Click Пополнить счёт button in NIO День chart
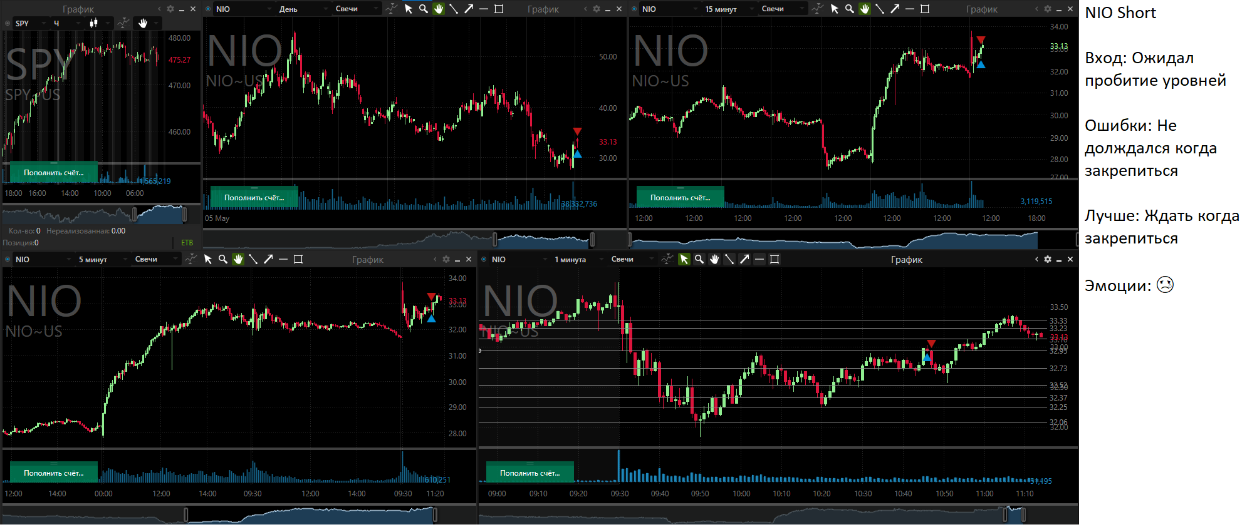This screenshot has width=1252, height=527. pyautogui.click(x=254, y=197)
